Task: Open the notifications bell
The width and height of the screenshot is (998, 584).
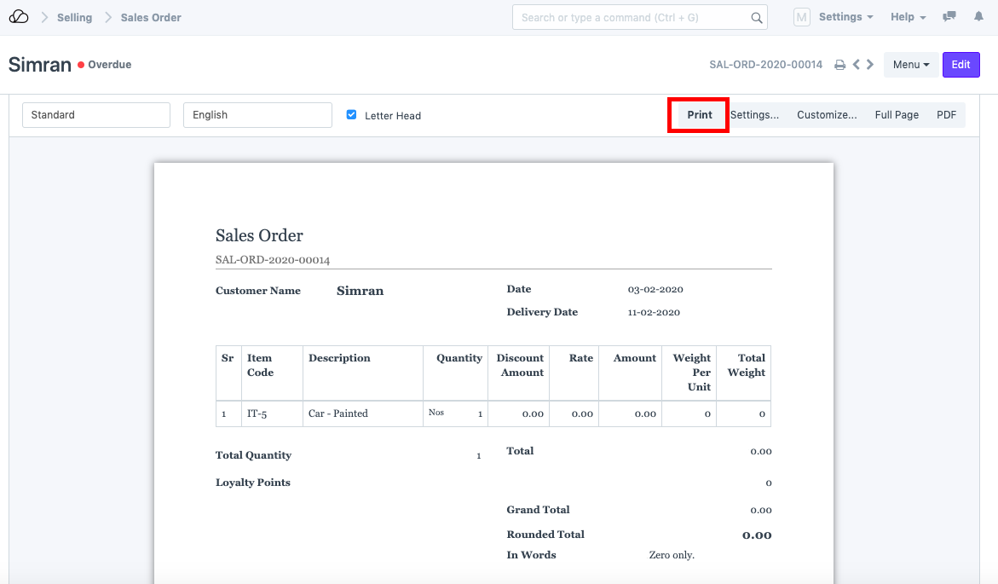Action: click(976, 17)
